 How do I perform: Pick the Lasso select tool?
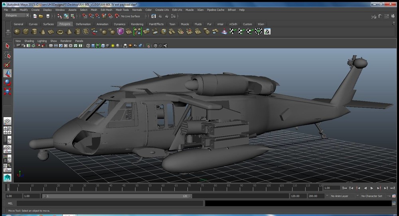point(7,55)
